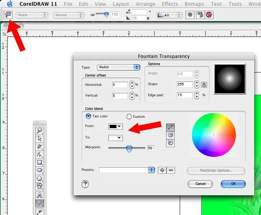
Task: Click the Steps value stepper arrows
Action: point(197,84)
